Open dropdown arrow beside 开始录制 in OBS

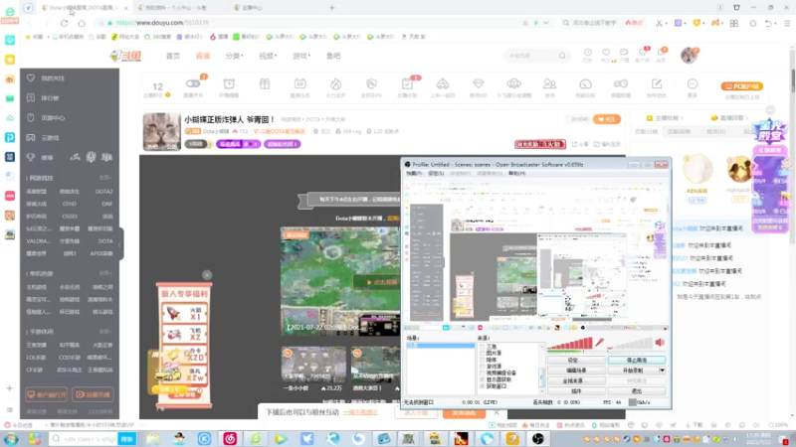662,371
